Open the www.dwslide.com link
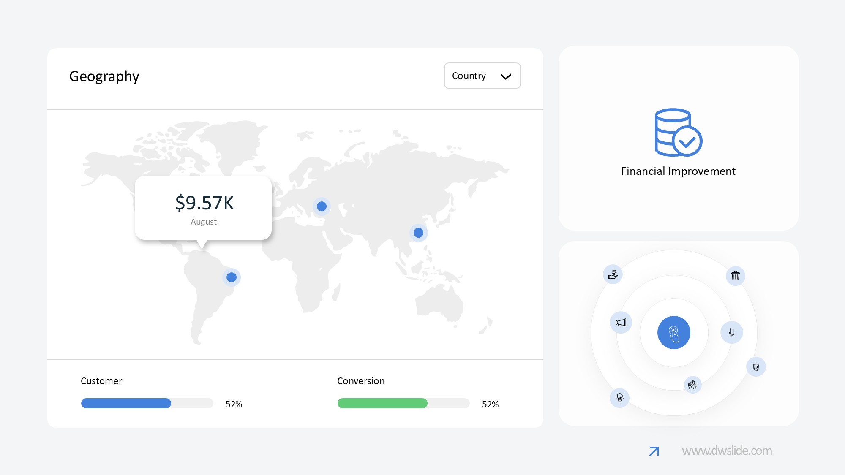 727,451
